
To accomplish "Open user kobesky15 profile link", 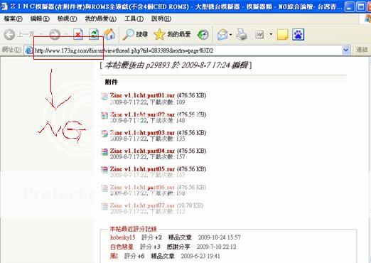I will tap(122, 237).
